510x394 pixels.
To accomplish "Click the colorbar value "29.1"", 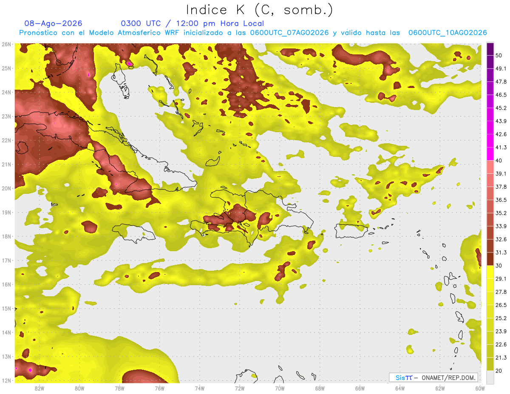I will pos(501,278).
